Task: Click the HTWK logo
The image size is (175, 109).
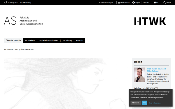Action: (150, 21)
